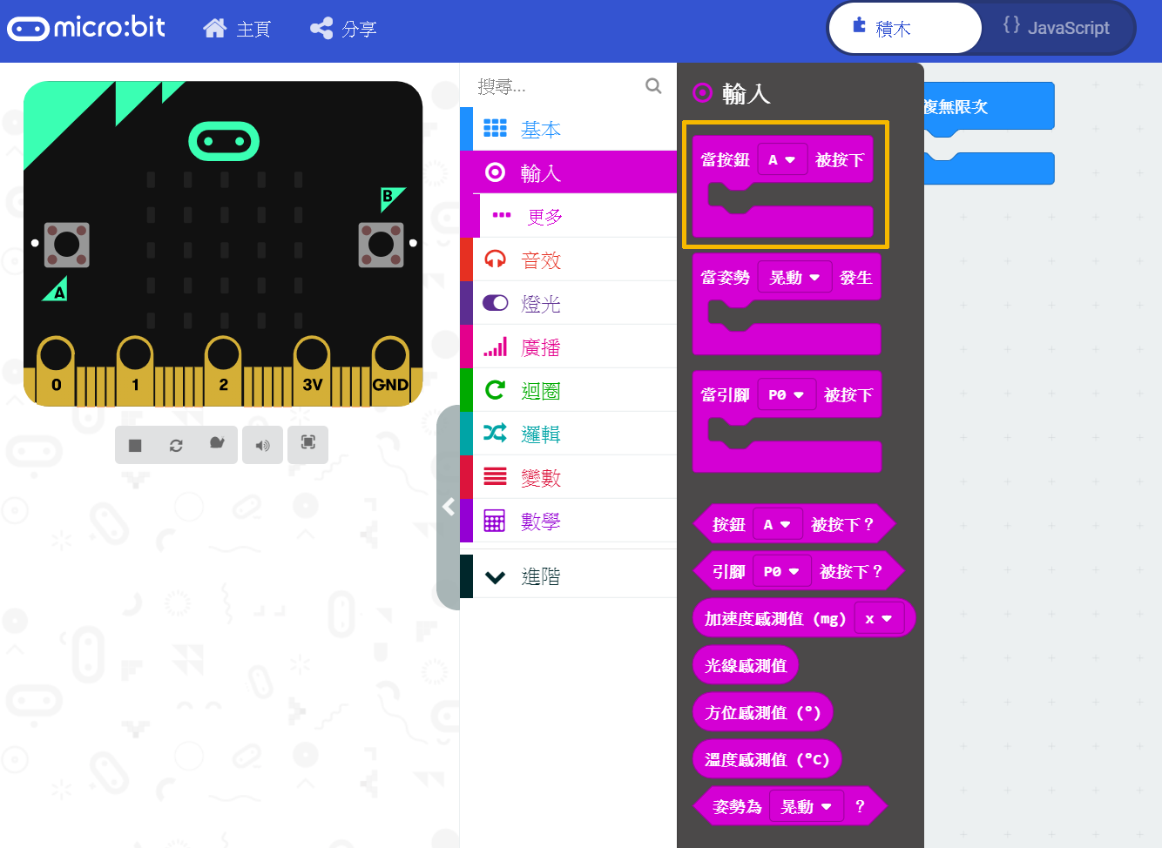Image resolution: width=1162 pixels, height=848 pixels.
Task: Expand the 進階 advanced categories
Action: [568, 576]
